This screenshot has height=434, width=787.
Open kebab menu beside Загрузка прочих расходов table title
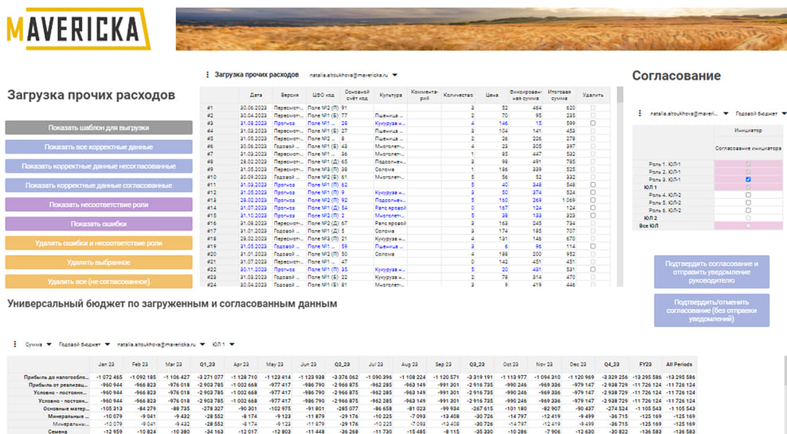click(x=206, y=75)
